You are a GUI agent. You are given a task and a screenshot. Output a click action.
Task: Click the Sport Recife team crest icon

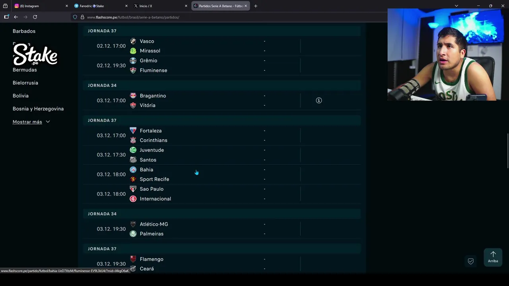133,179
